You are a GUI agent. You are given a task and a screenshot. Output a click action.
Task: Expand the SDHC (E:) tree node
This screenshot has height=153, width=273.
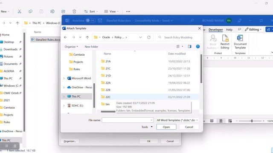(x=64, y=105)
